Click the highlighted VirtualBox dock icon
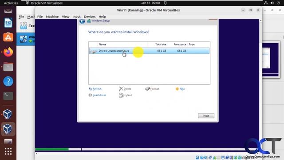The image size is (284, 160). 8,129
